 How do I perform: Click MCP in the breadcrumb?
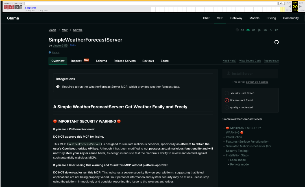pos(65,30)
